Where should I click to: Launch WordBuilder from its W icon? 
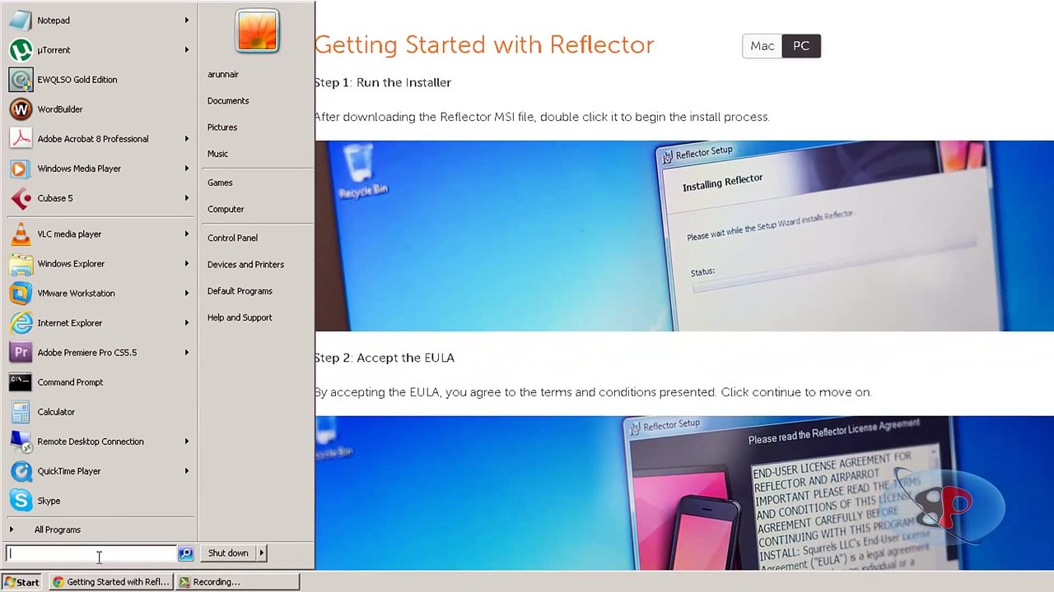[21, 109]
